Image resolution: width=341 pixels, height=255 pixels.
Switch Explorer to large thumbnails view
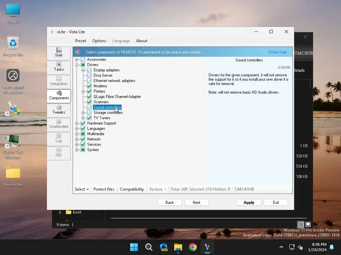308,224
